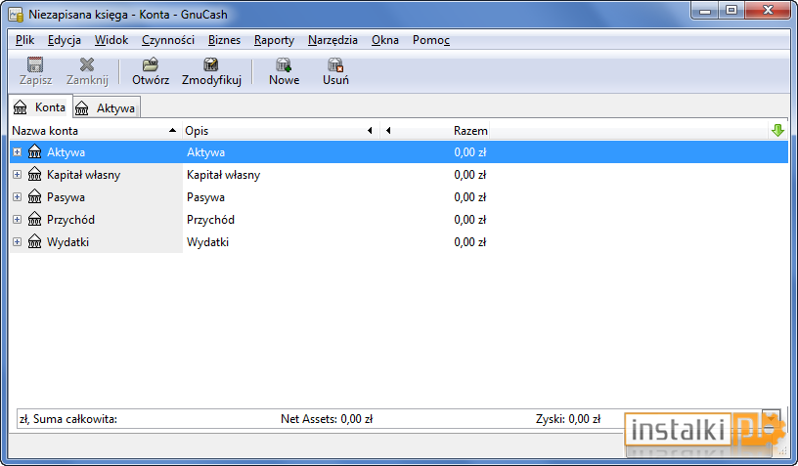Click the green column-chooser arrow icon
The width and height of the screenshot is (798, 466).
pyautogui.click(x=777, y=131)
